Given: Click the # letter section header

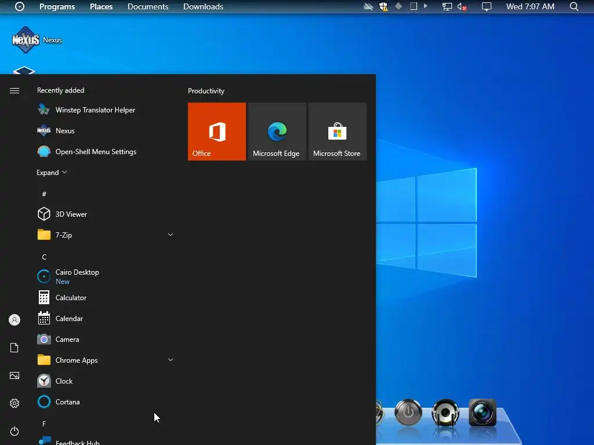Looking at the screenshot, I should click(x=44, y=194).
